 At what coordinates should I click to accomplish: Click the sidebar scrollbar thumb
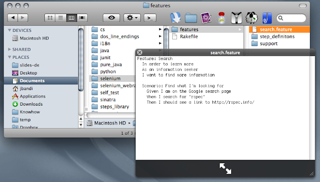point(81,60)
